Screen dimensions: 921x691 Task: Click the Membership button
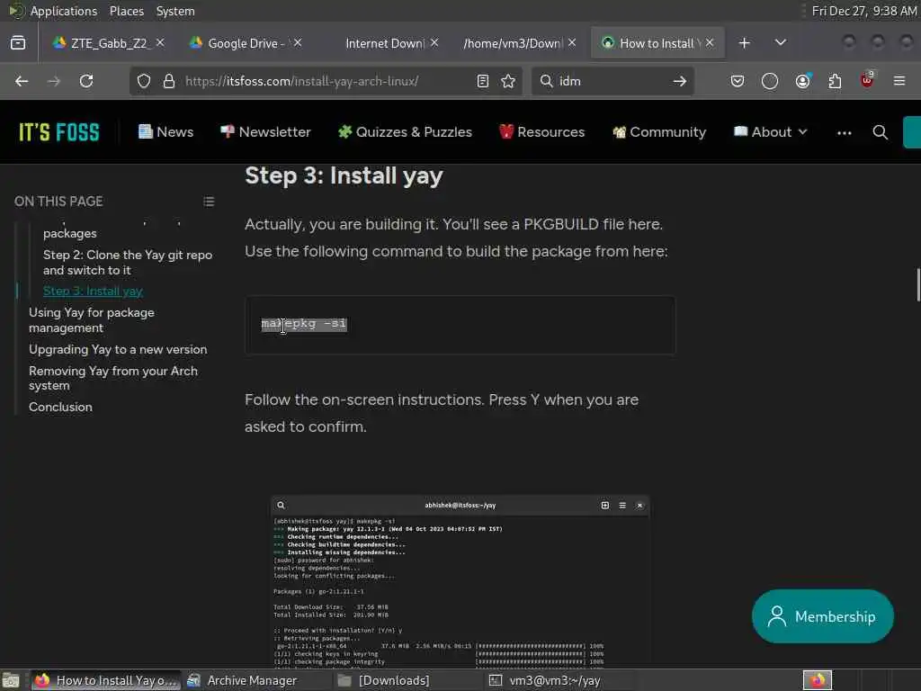click(x=822, y=616)
